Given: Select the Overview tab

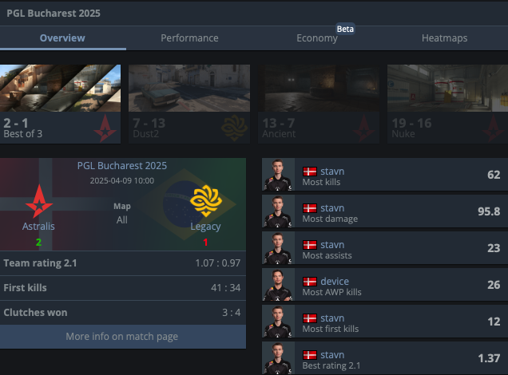Looking at the screenshot, I should [62, 38].
